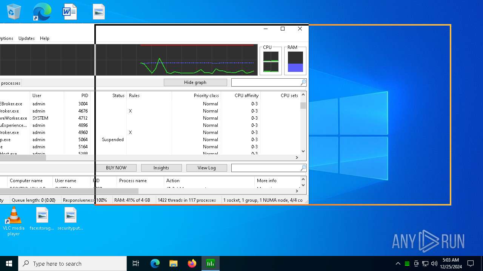Click the taskbar clock showing 5:03 AM
Viewport: 483px width, 271px height.
click(x=451, y=263)
